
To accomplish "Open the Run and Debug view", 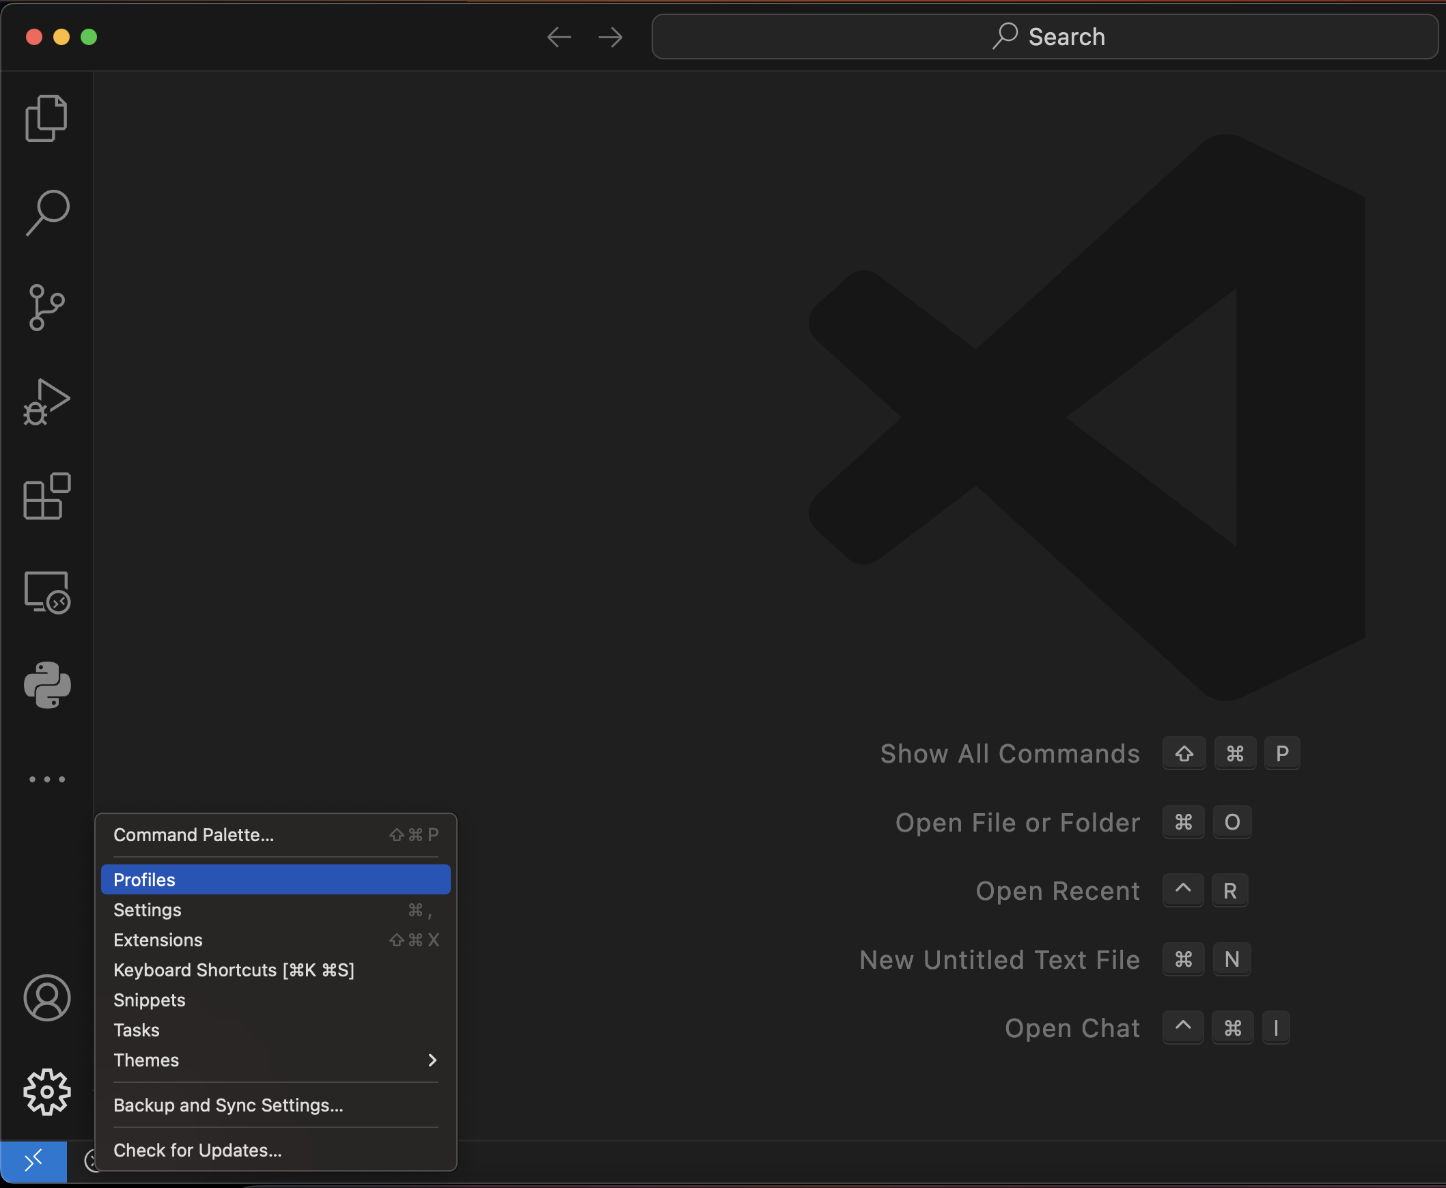I will (x=46, y=401).
